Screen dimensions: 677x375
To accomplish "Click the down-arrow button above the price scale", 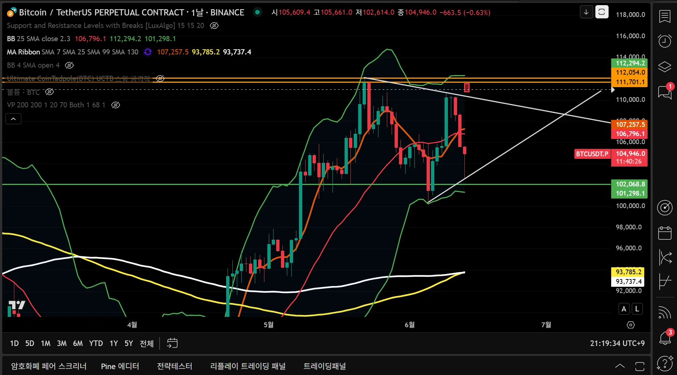I will 586,12.
